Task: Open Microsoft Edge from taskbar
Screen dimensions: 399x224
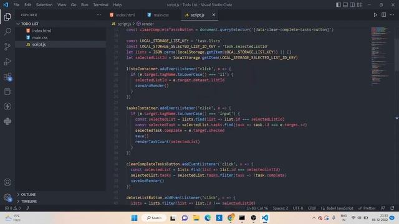Action: pyautogui.click(x=208, y=218)
